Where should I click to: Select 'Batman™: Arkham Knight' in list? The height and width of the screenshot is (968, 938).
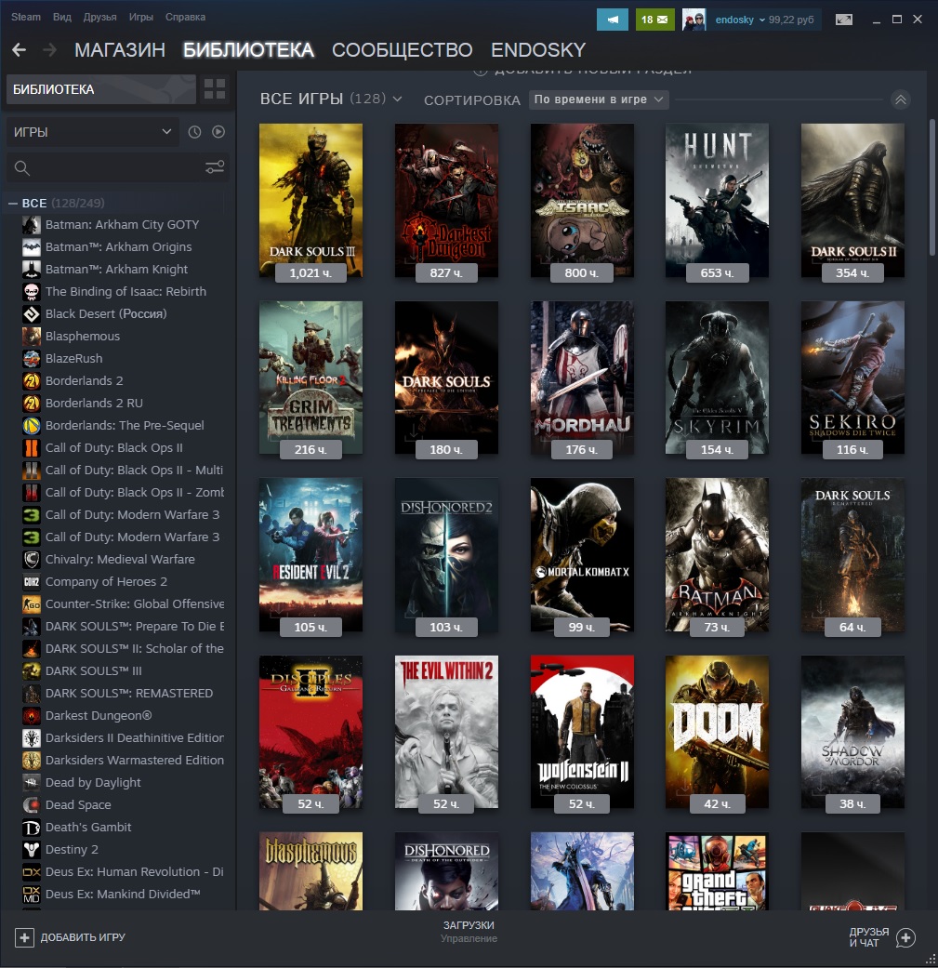point(116,269)
